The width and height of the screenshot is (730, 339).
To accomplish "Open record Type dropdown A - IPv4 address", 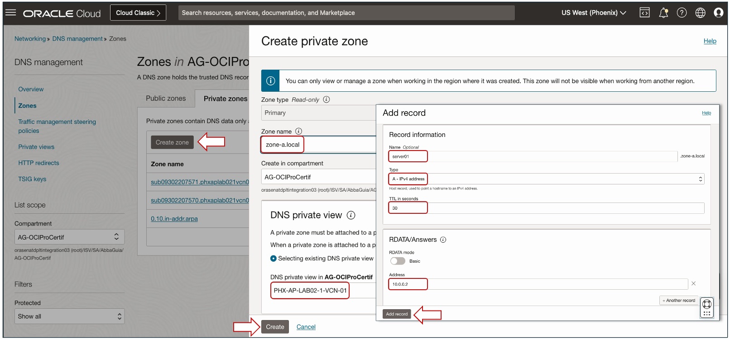I will tap(546, 179).
